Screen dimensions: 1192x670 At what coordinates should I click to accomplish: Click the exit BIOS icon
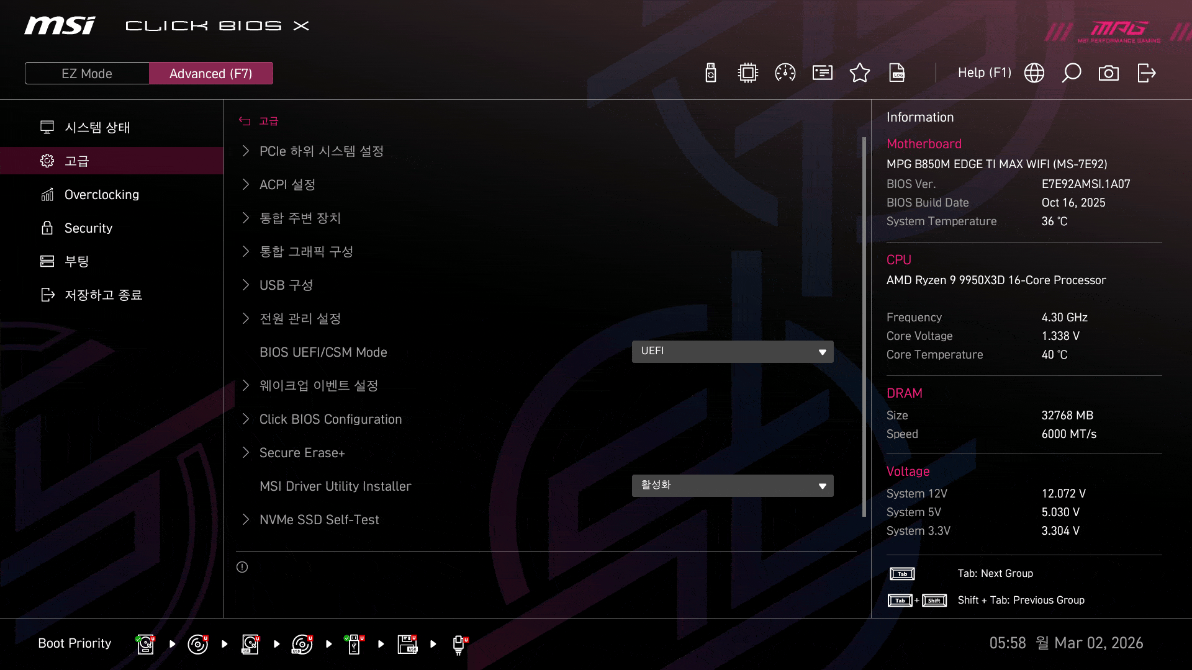click(1146, 73)
